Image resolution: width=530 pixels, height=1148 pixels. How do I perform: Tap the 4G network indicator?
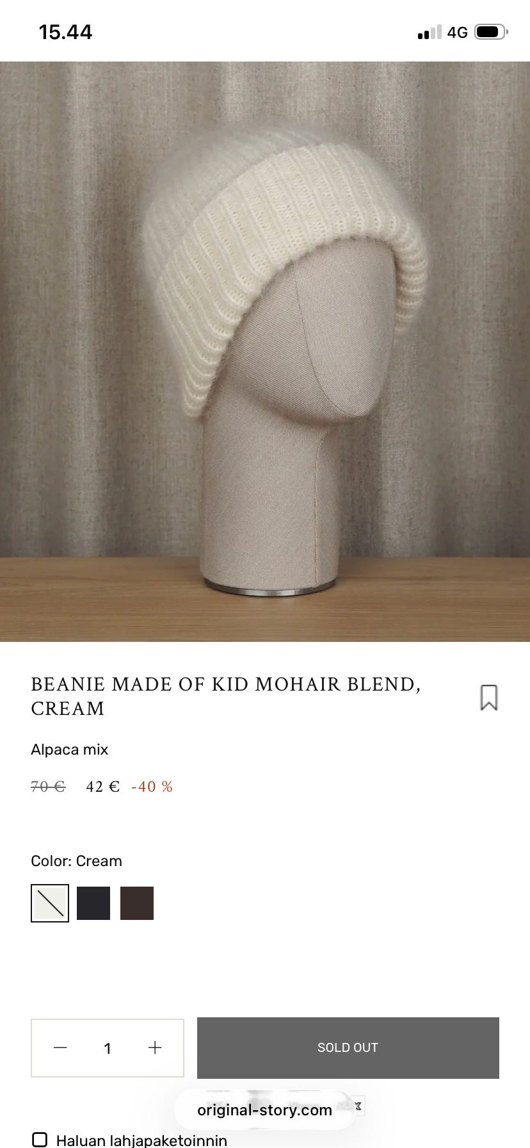(457, 32)
